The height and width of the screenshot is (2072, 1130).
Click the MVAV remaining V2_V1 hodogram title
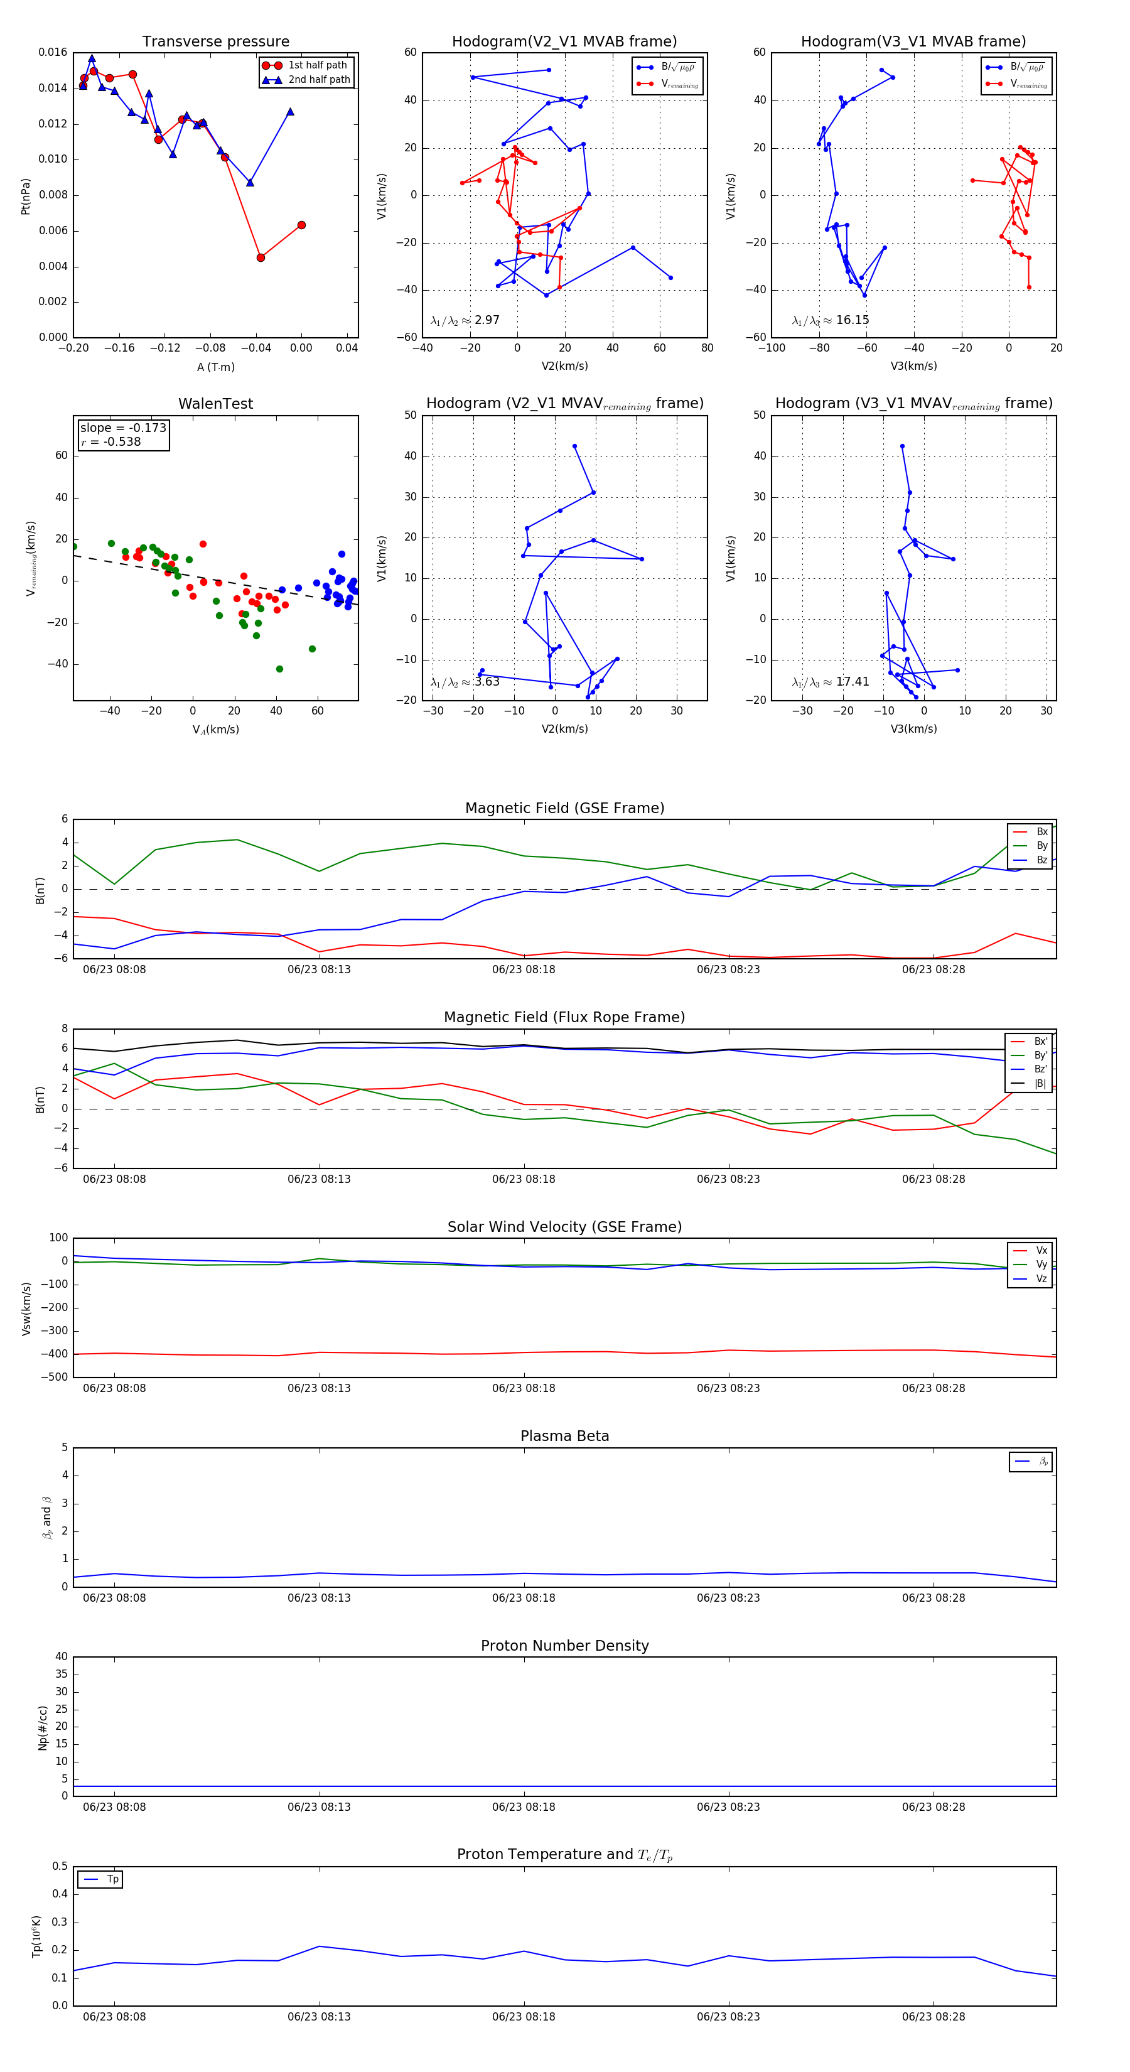click(x=564, y=404)
